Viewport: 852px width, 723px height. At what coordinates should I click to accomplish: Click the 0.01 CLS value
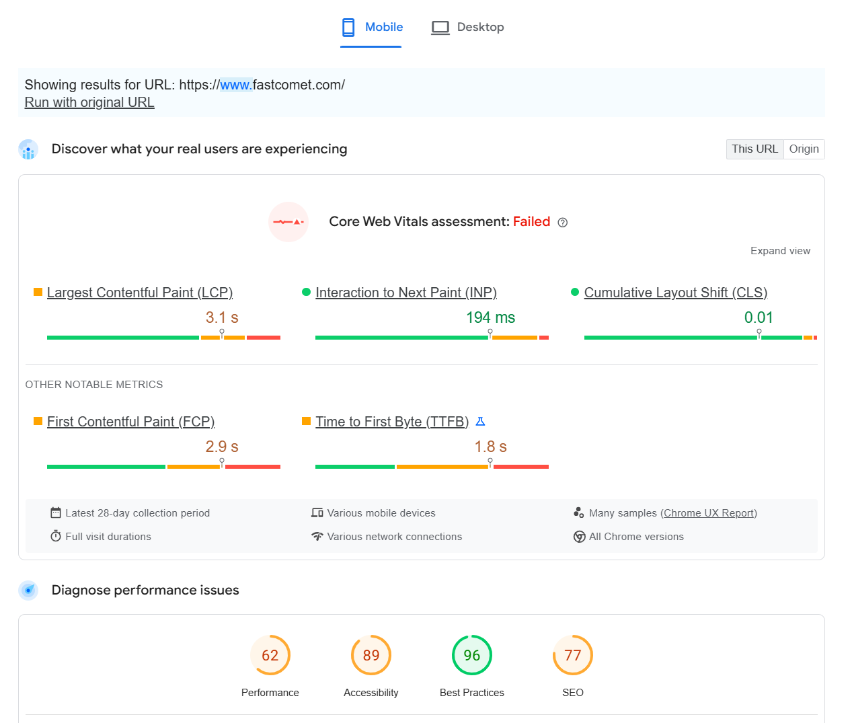click(x=759, y=317)
